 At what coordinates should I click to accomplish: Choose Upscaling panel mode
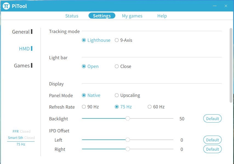127,95
